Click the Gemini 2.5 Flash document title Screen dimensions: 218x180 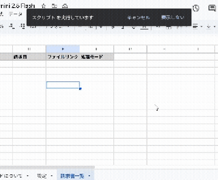pyautogui.click(x=17, y=6)
